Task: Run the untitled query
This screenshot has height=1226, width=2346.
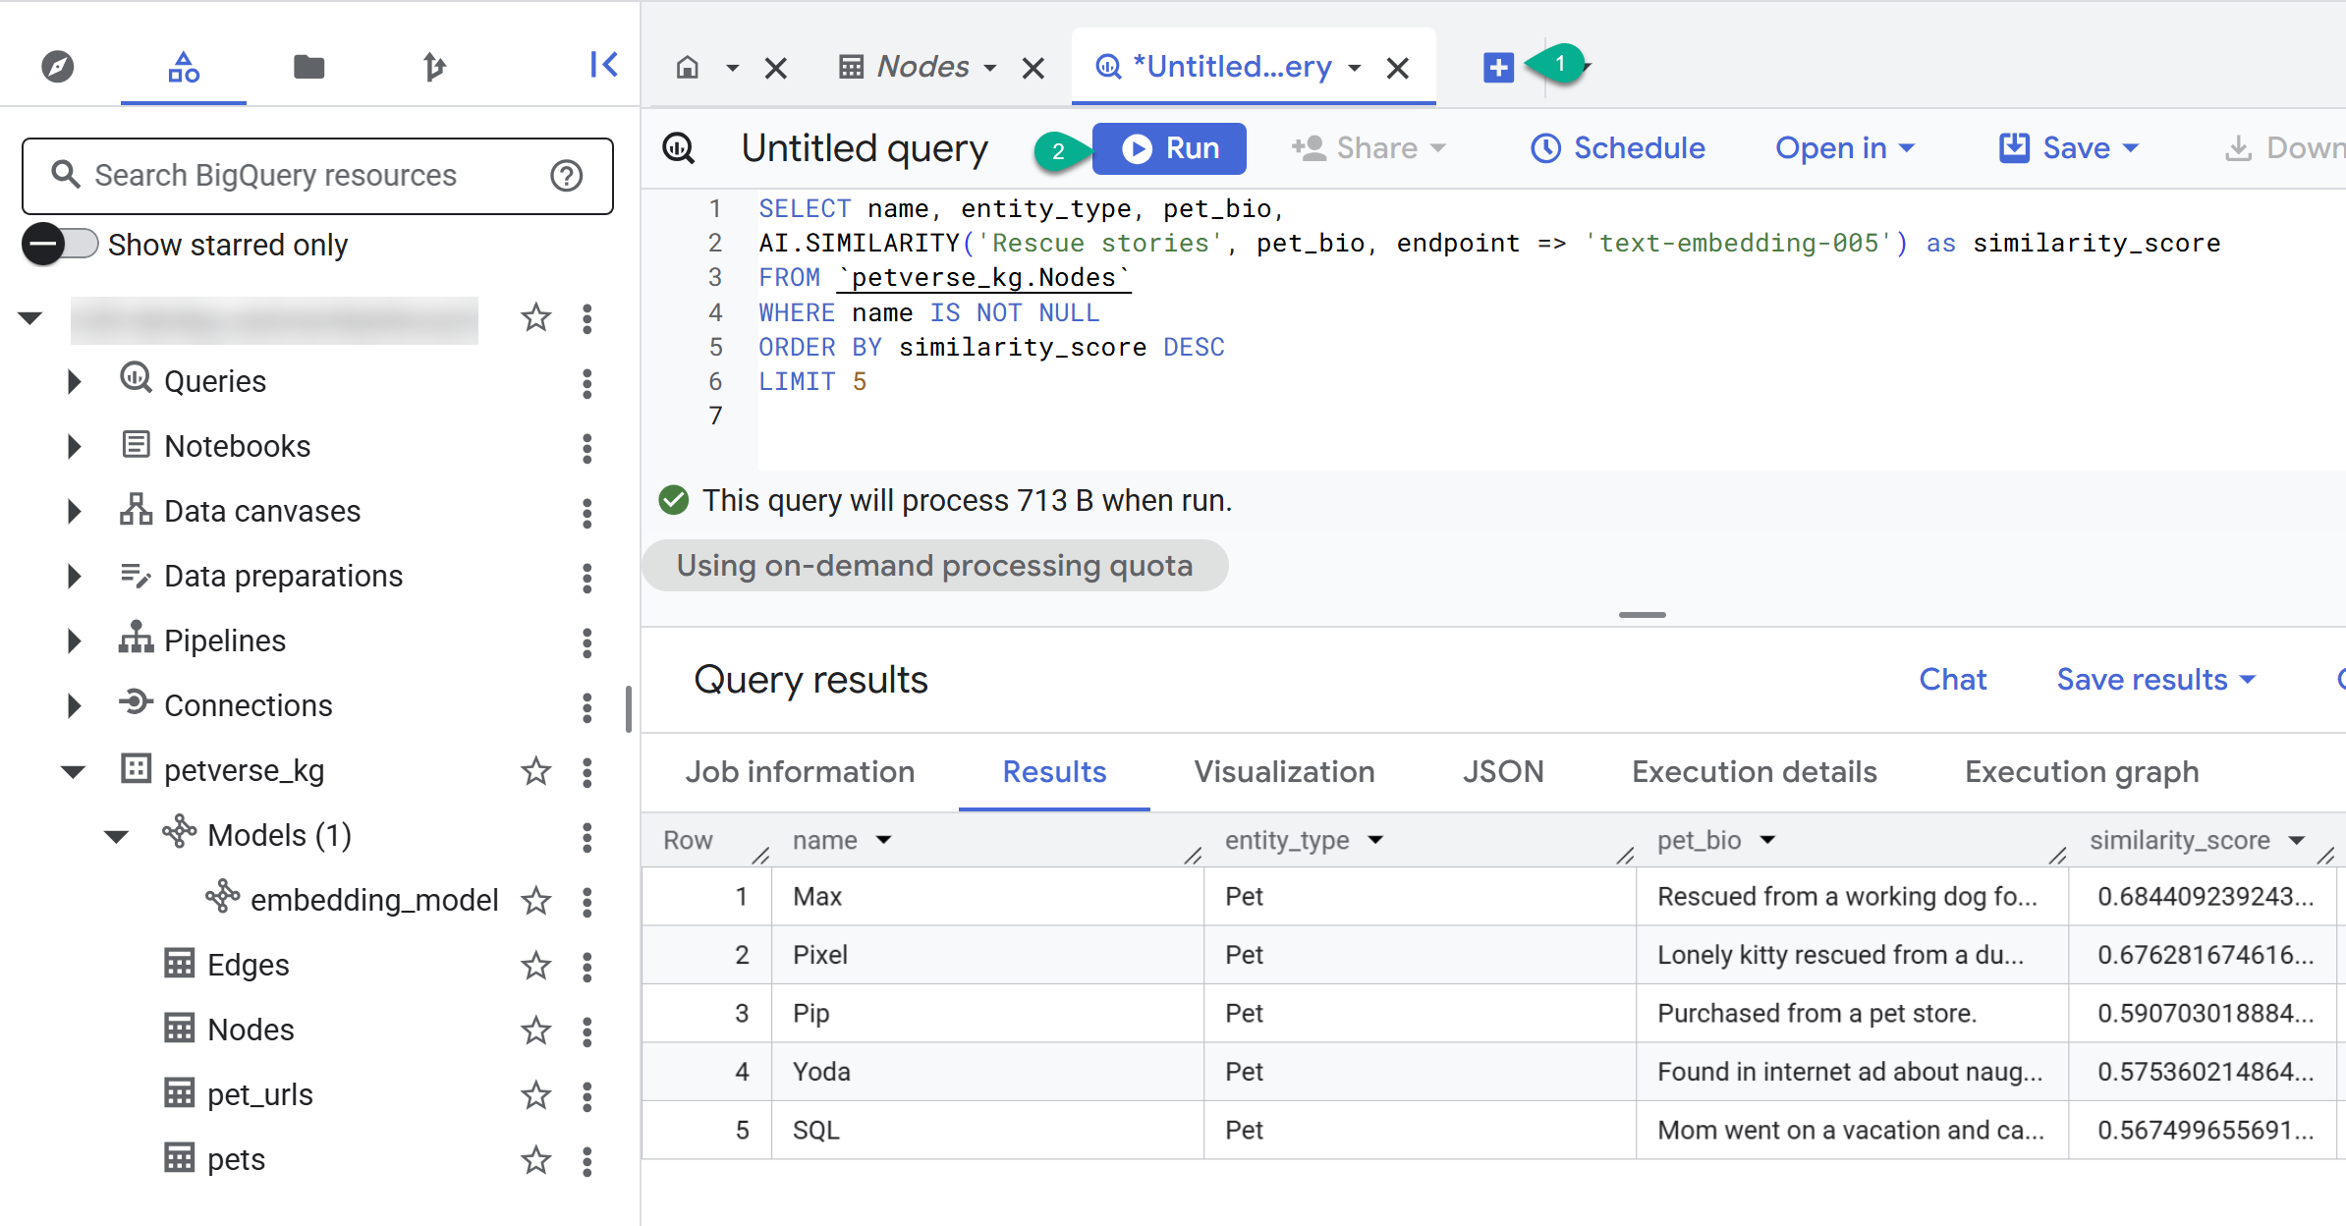Action: [x=1169, y=148]
